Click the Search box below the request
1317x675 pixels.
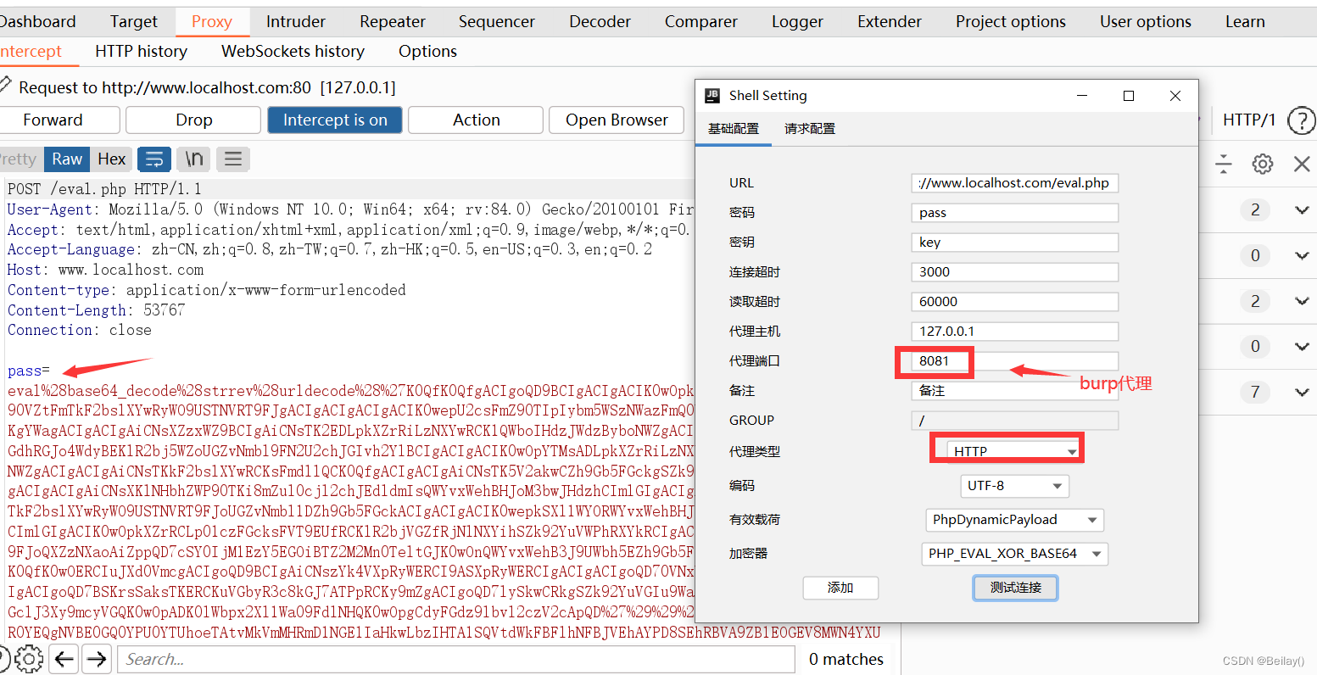pyautogui.click(x=456, y=659)
